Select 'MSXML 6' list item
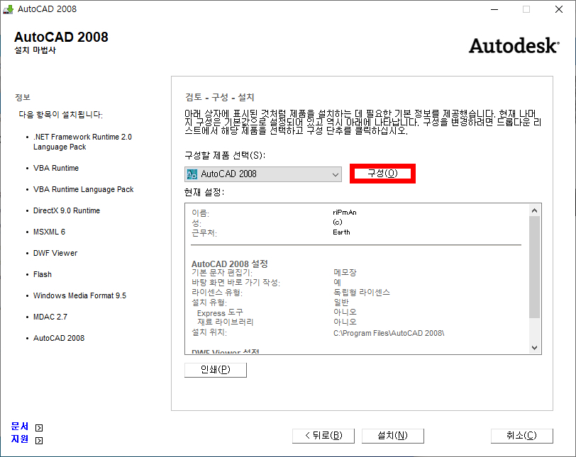This screenshot has height=457, width=576. click(49, 232)
